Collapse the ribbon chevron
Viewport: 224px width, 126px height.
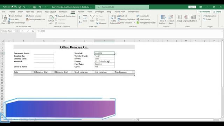pos(222,27)
